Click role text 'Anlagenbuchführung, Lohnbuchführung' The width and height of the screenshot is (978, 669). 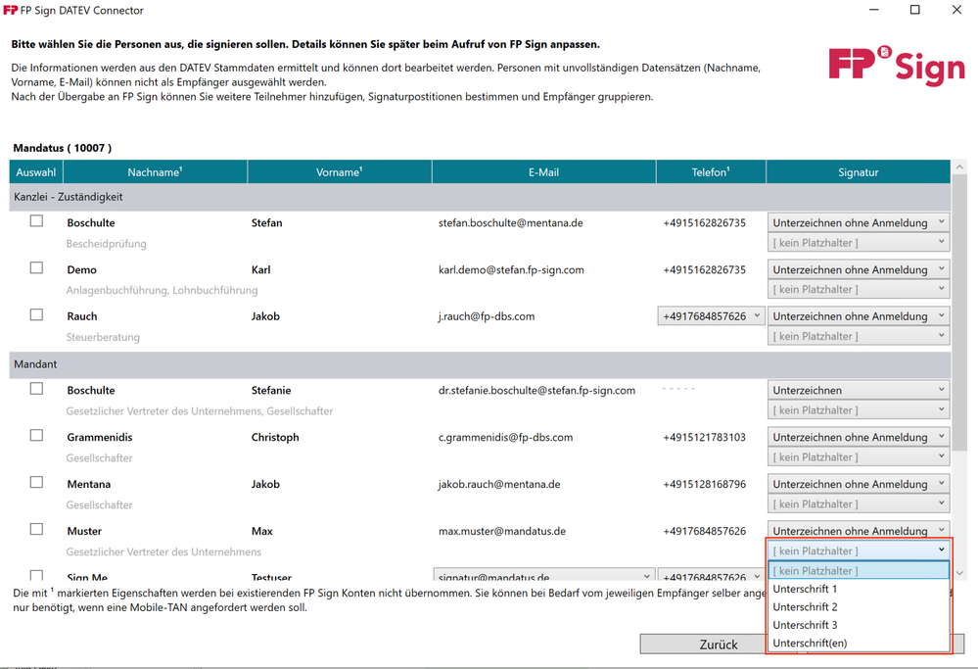click(x=162, y=290)
